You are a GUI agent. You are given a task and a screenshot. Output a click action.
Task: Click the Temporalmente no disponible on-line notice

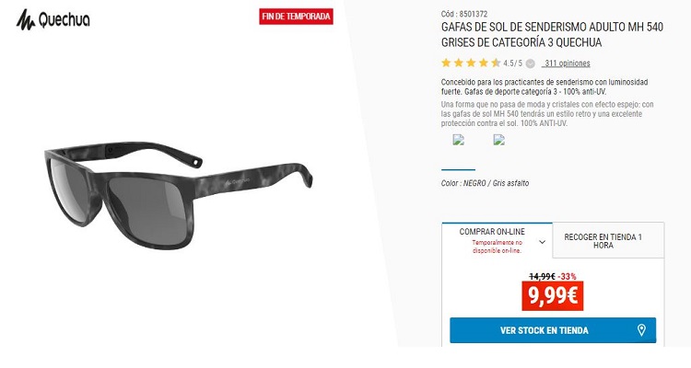498,247
